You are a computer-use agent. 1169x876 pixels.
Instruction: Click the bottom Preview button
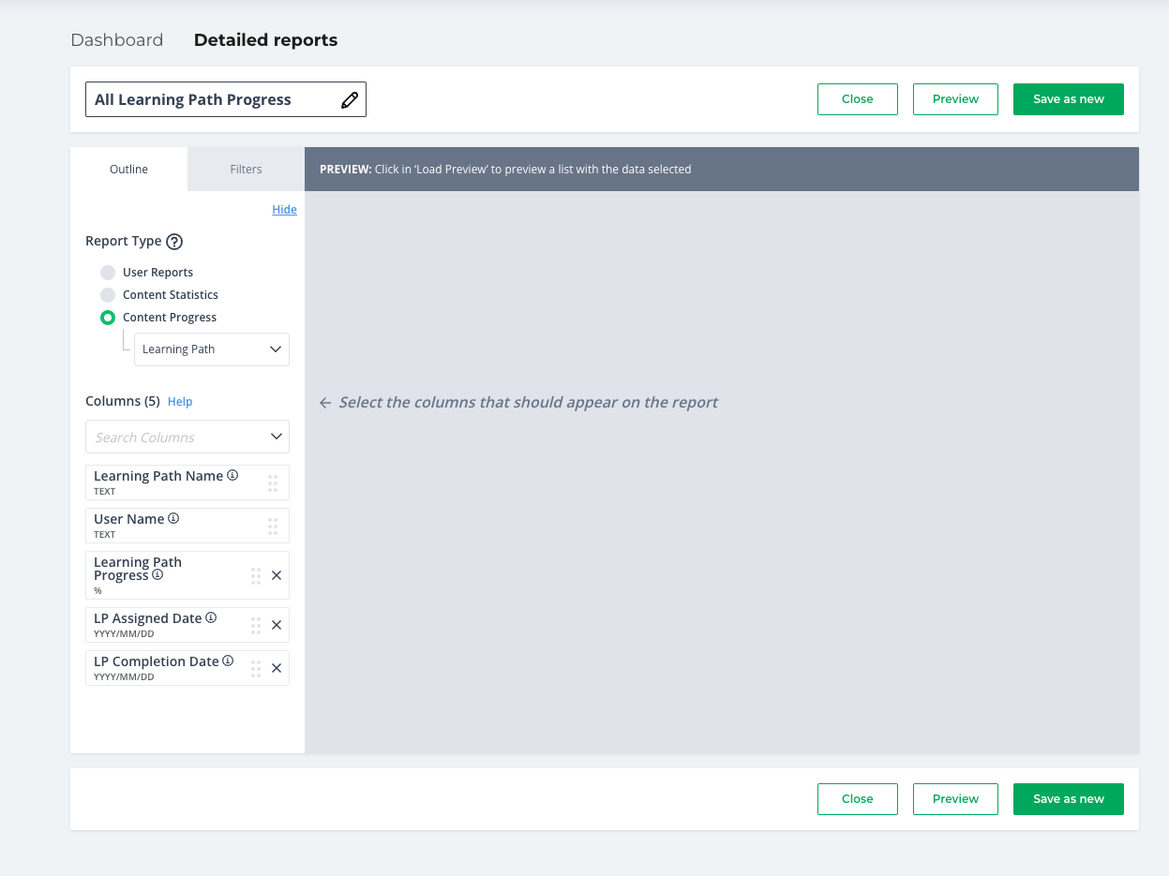pos(955,799)
